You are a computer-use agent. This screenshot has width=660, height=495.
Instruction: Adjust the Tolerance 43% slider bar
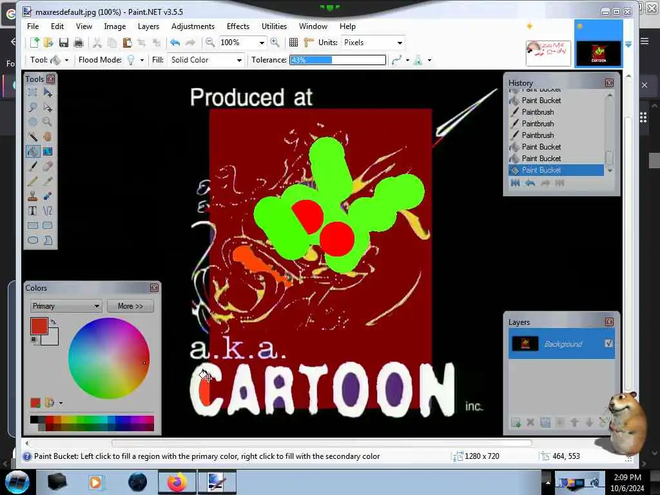[338, 60]
